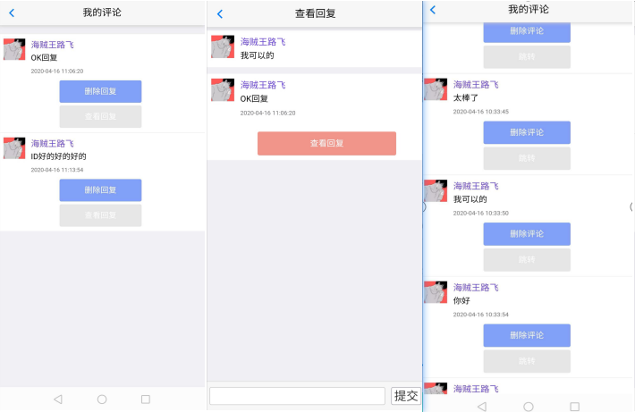Delete the 我可以的 comment with 删除评论
This screenshot has height=412, width=635.
point(527,234)
